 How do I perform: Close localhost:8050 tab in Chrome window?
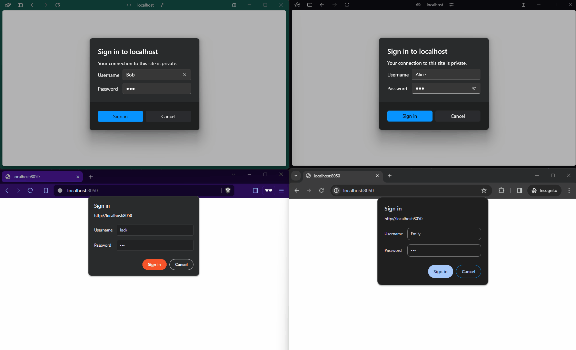[x=377, y=176]
